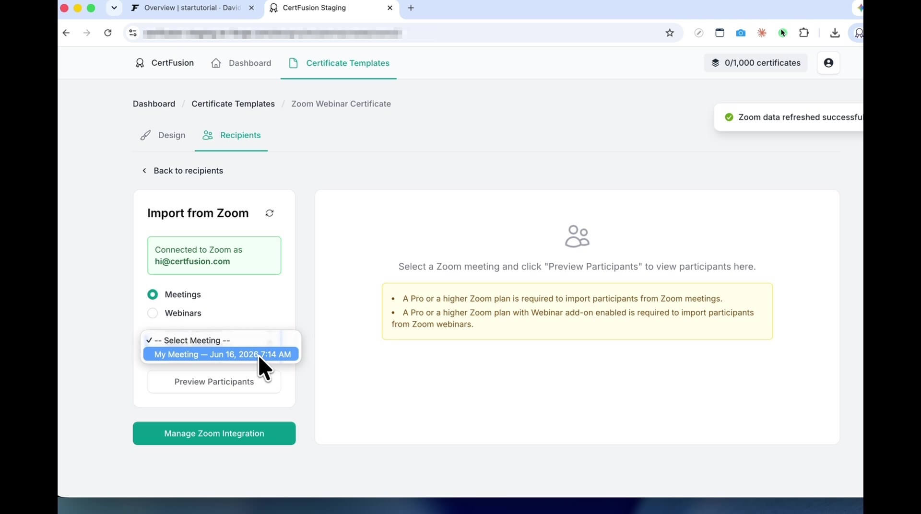Image resolution: width=921 pixels, height=514 pixels.
Task: Switch to the Overview startutorial browser tab
Action: click(x=192, y=8)
